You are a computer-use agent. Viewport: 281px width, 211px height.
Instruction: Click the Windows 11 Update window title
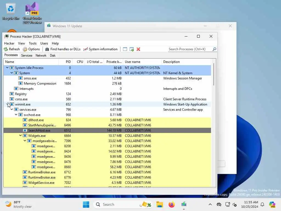tap(67, 26)
